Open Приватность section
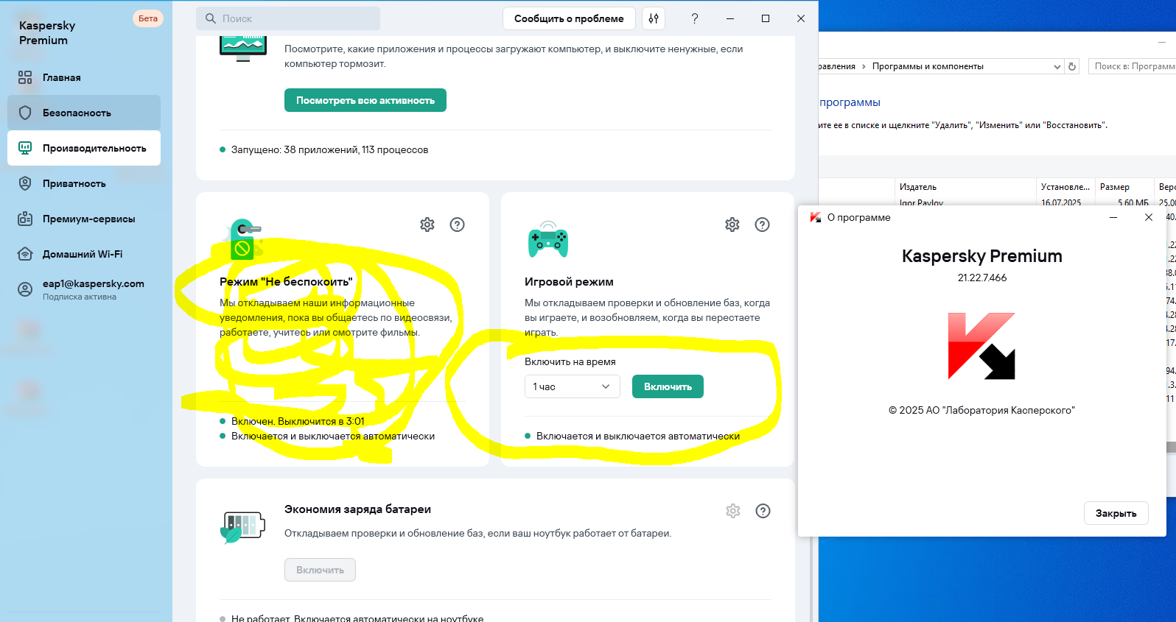Screen dimensions: 1176x622 pyautogui.click(x=84, y=183)
